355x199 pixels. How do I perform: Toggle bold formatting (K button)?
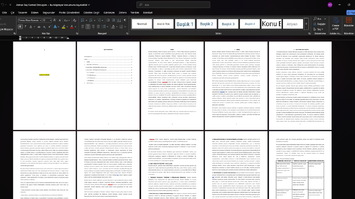[x=20, y=27]
